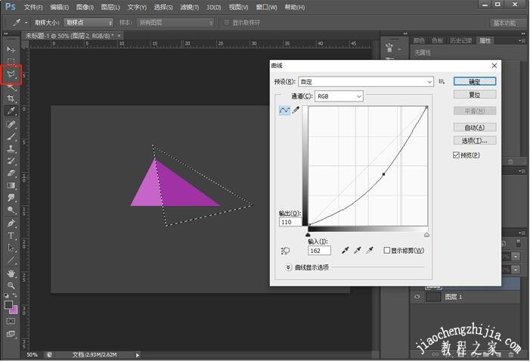Image resolution: width=530 pixels, height=362 pixels.
Task: Activate the Hand tool
Action: coord(11,273)
